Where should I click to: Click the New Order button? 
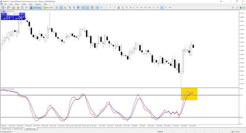point(48,8)
